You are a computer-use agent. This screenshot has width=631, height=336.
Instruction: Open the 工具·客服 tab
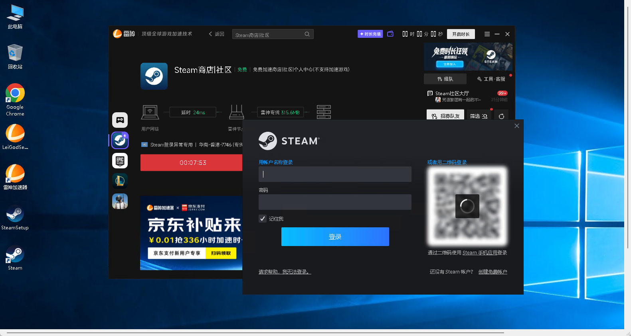point(491,79)
